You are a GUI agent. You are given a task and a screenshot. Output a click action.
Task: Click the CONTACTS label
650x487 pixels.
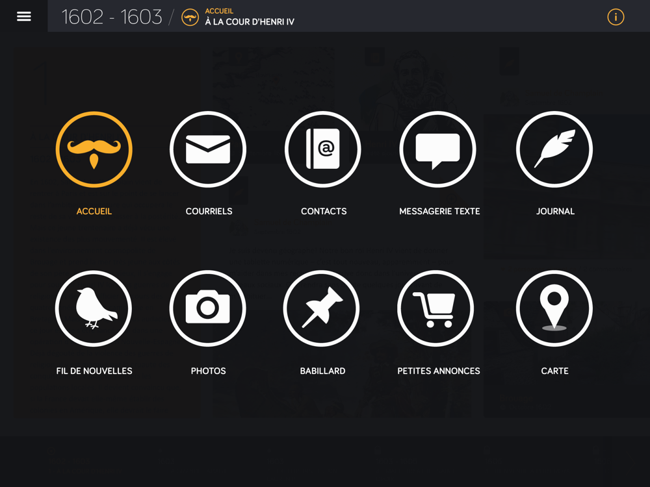tap(324, 211)
